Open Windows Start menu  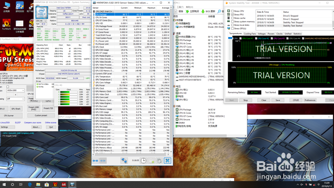(4, 185)
